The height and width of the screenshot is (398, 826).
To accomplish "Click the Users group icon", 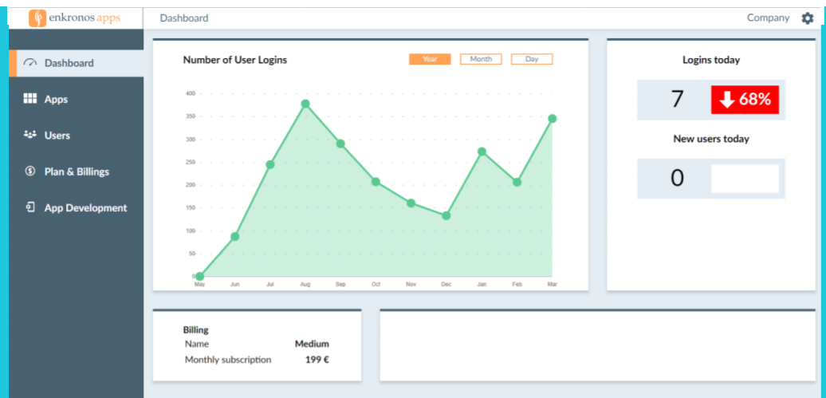I will pos(30,135).
